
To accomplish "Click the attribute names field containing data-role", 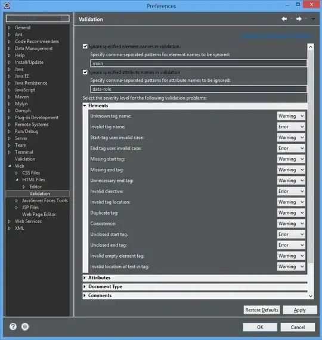I will [x=199, y=89].
